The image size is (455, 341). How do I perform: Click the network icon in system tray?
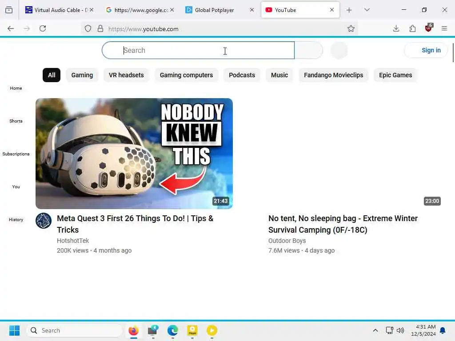coord(389,330)
